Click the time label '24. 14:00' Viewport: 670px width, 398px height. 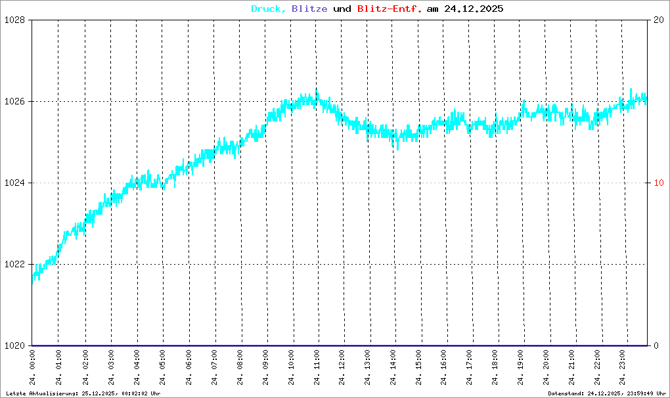[x=393, y=368]
